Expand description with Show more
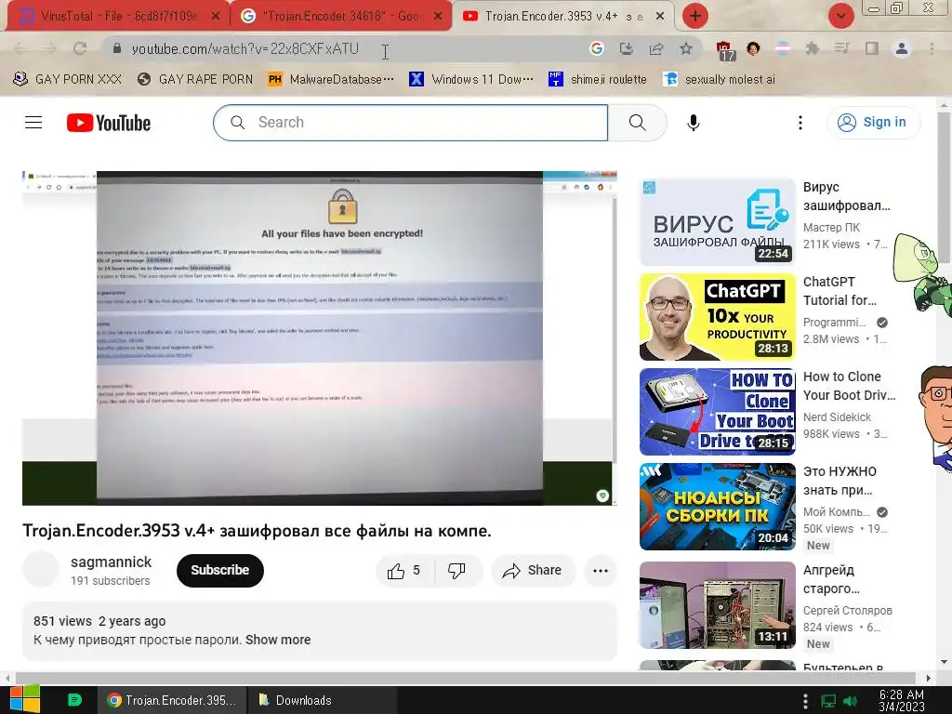This screenshot has height=714, width=952. [278, 640]
